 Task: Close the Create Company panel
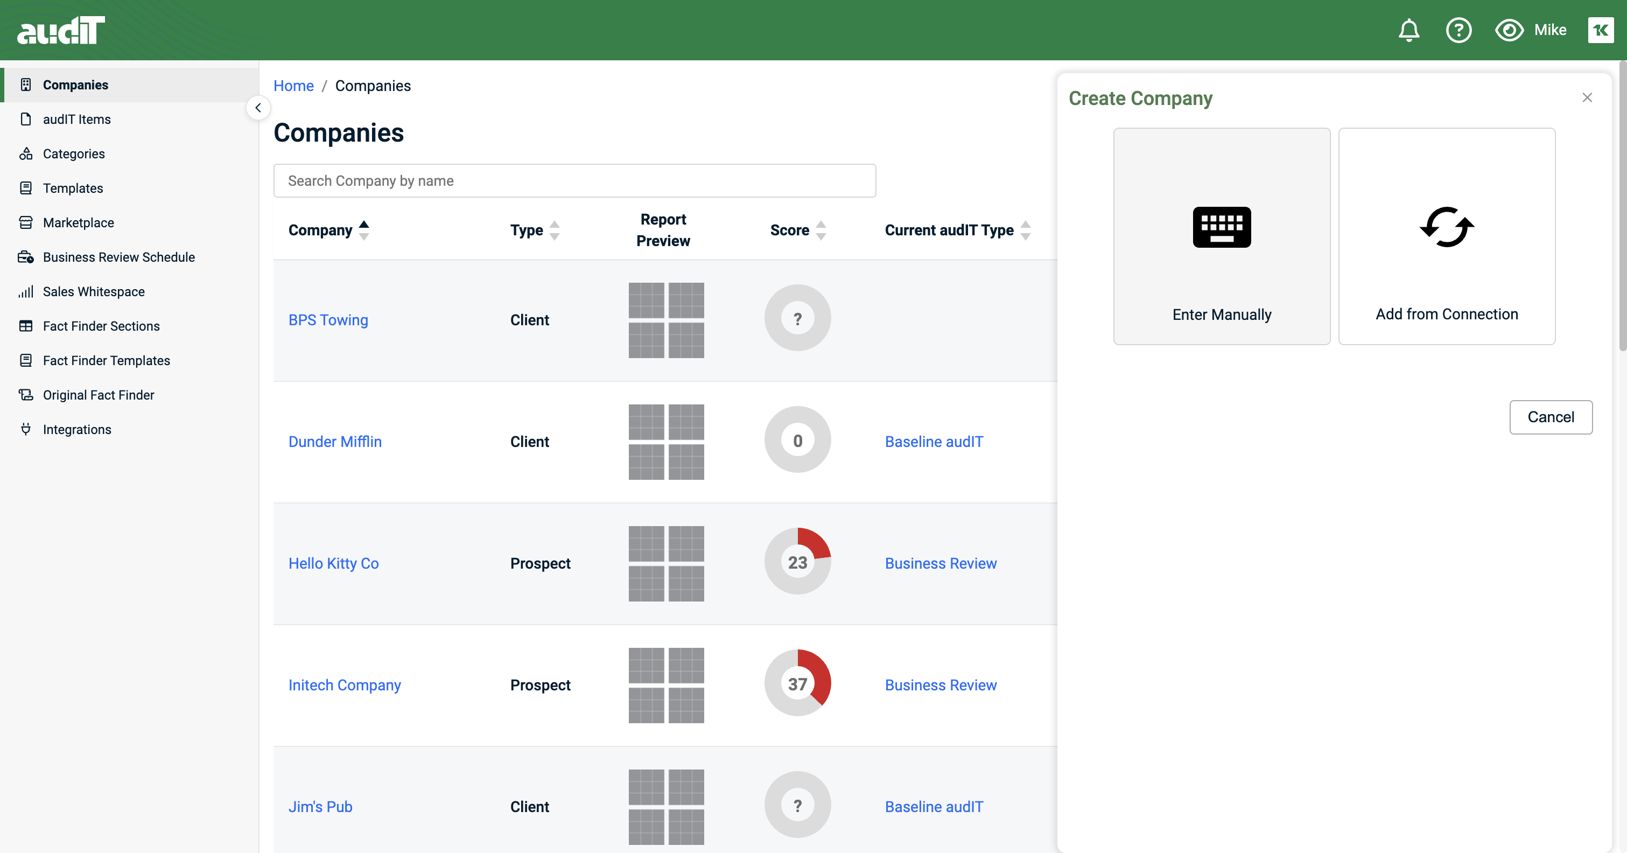[x=1587, y=98]
